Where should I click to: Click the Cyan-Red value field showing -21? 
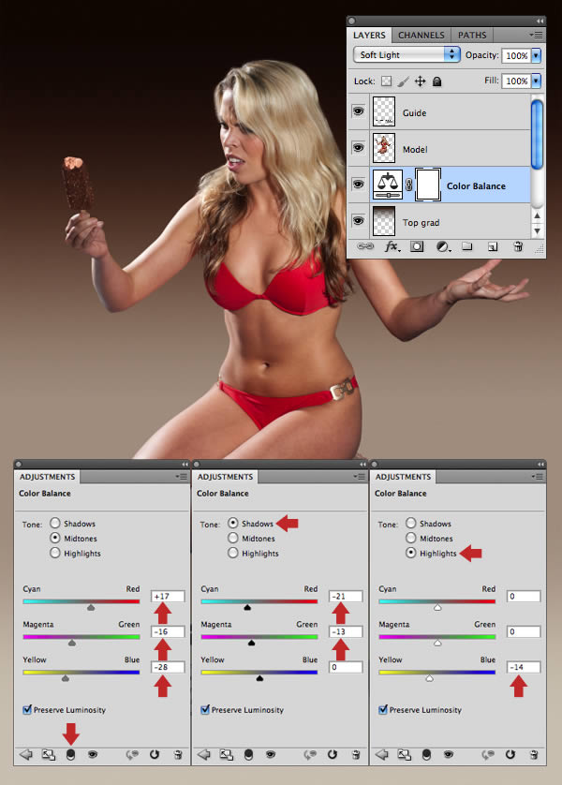coord(346,597)
